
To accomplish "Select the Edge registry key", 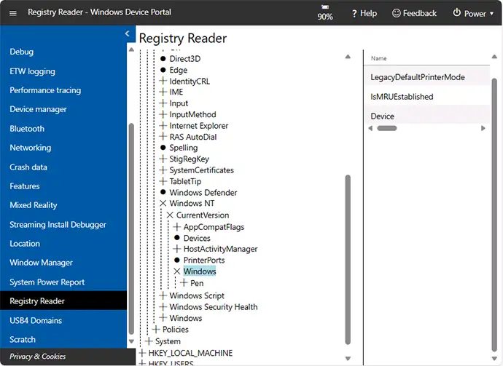I will click(179, 70).
